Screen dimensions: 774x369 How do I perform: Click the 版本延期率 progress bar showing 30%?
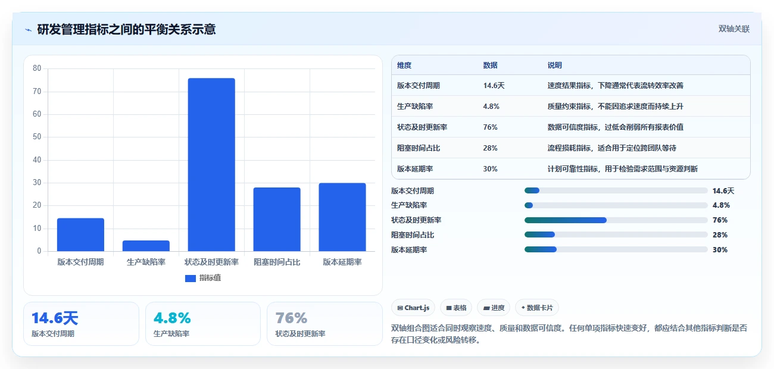[616, 250]
